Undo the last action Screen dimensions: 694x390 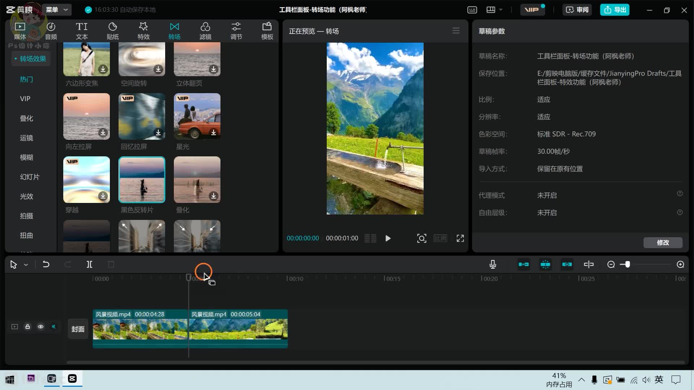pyautogui.click(x=46, y=264)
